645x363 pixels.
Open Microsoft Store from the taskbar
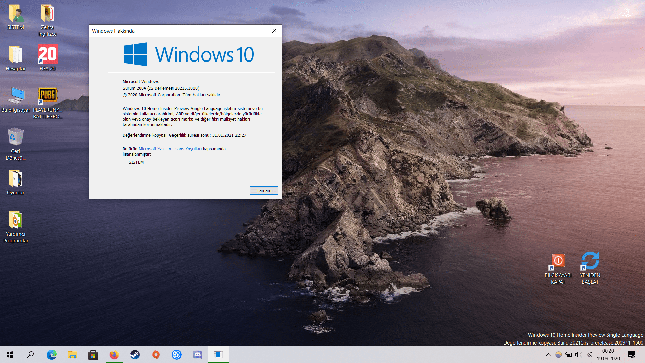(x=93, y=355)
